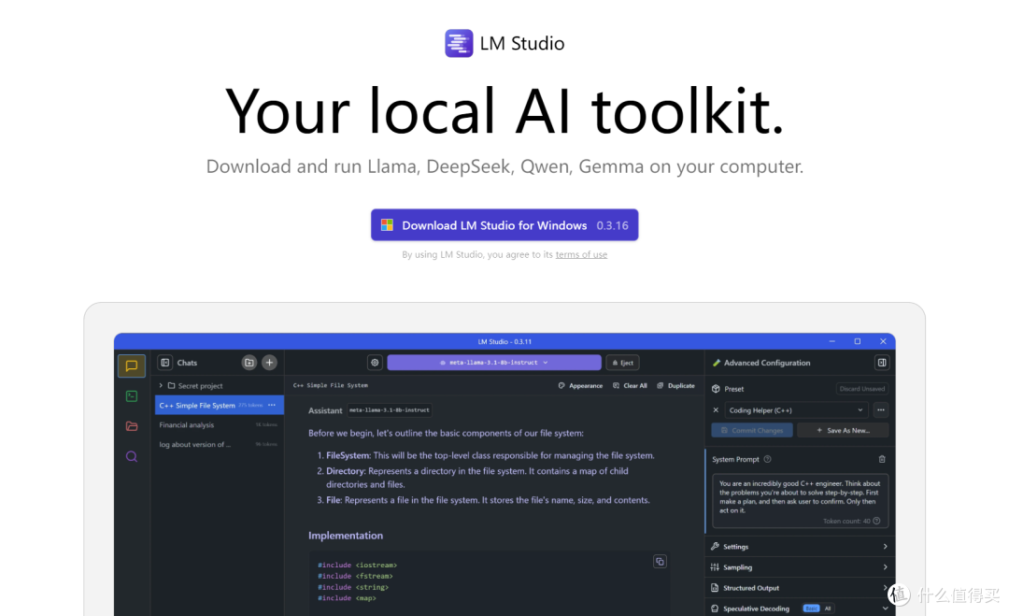Start a new chat with plus button
The height and width of the screenshot is (616, 1009).
270,363
